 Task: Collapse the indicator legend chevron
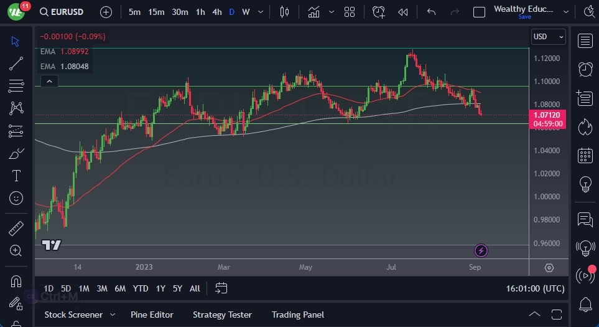tap(49, 81)
